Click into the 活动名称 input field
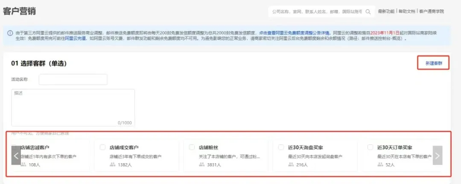461x184 pixels. point(73,79)
